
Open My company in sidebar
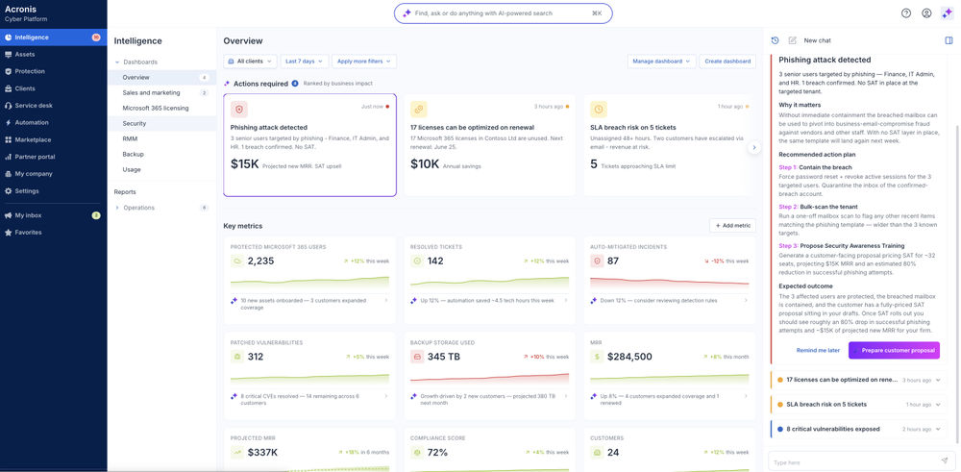[x=53, y=174]
